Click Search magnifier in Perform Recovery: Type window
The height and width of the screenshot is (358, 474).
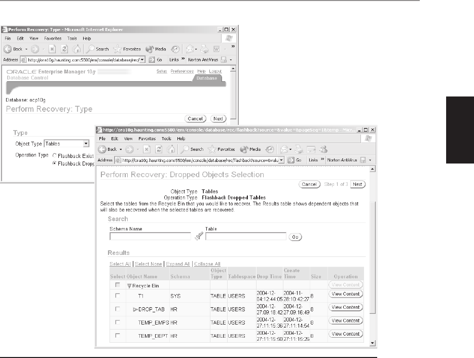click(x=90, y=49)
